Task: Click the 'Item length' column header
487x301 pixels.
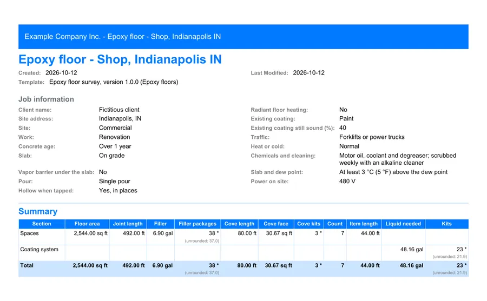Action: pyautogui.click(x=364, y=224)
